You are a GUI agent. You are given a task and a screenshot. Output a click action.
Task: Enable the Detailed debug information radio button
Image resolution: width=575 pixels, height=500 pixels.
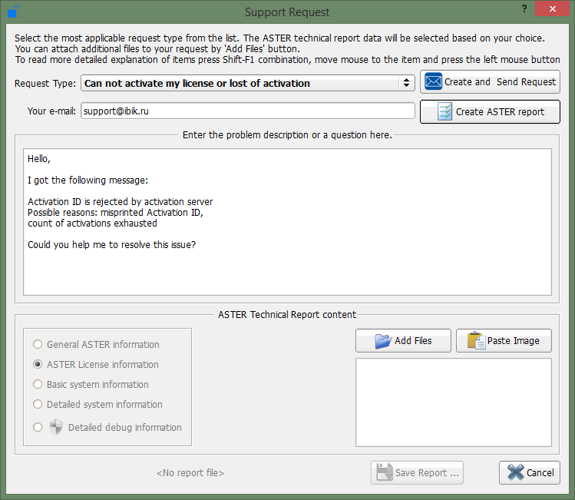tap(38, 428)
